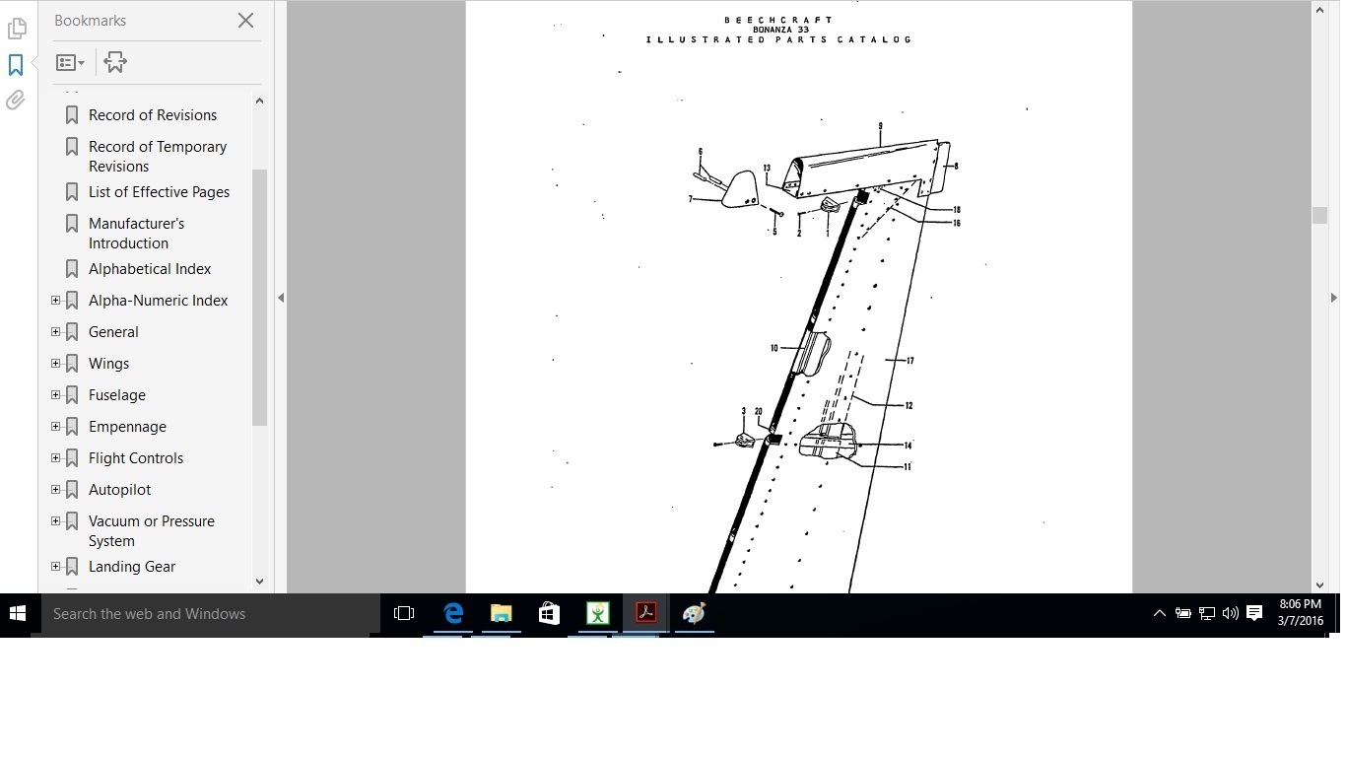1346x757 pixels.
Task: Launch Microsoft Edge from taskbar
Action: (452, 614)
